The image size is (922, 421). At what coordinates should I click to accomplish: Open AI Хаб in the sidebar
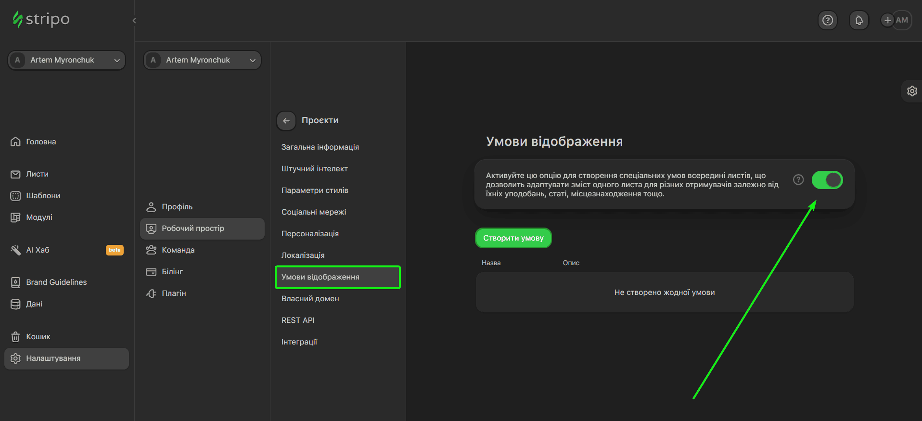coord(38,250)
